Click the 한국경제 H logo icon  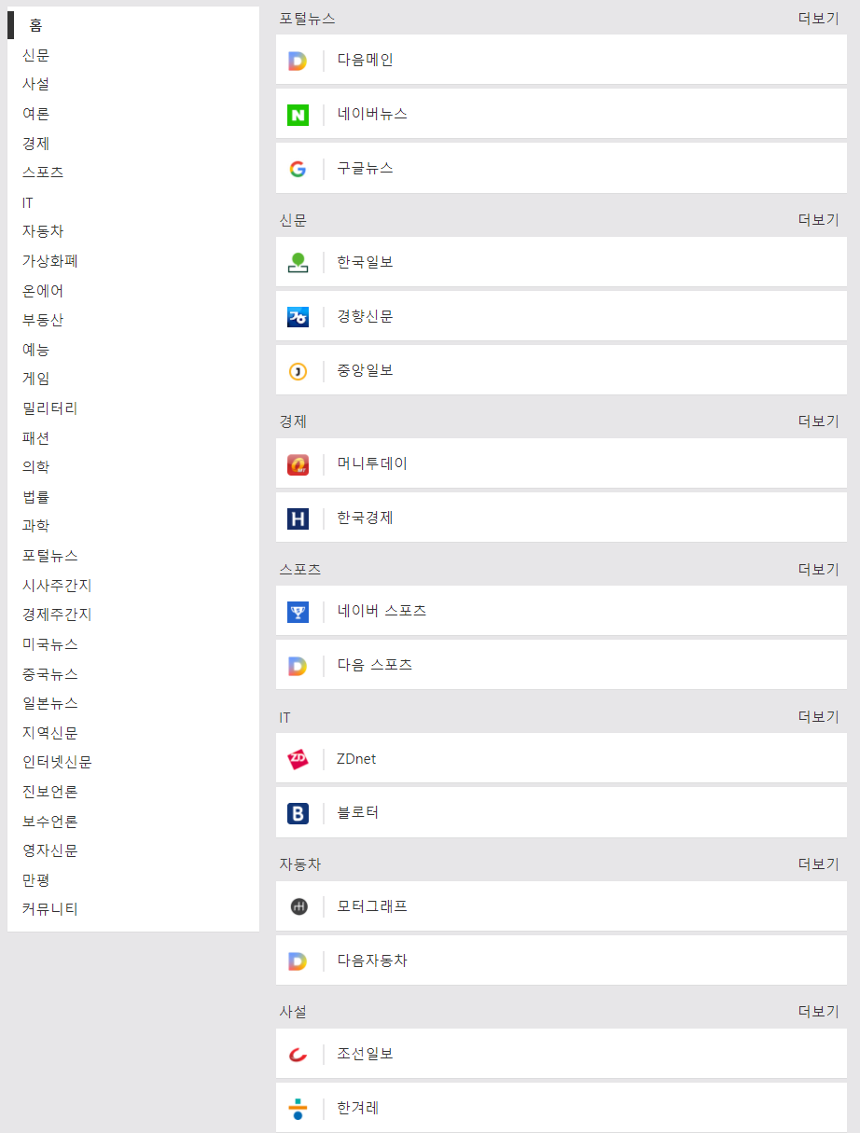pos(298,518)
